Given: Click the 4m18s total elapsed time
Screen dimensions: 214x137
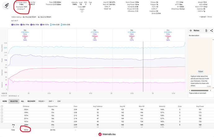Looking at the screenshot, I should click(53, 130).
